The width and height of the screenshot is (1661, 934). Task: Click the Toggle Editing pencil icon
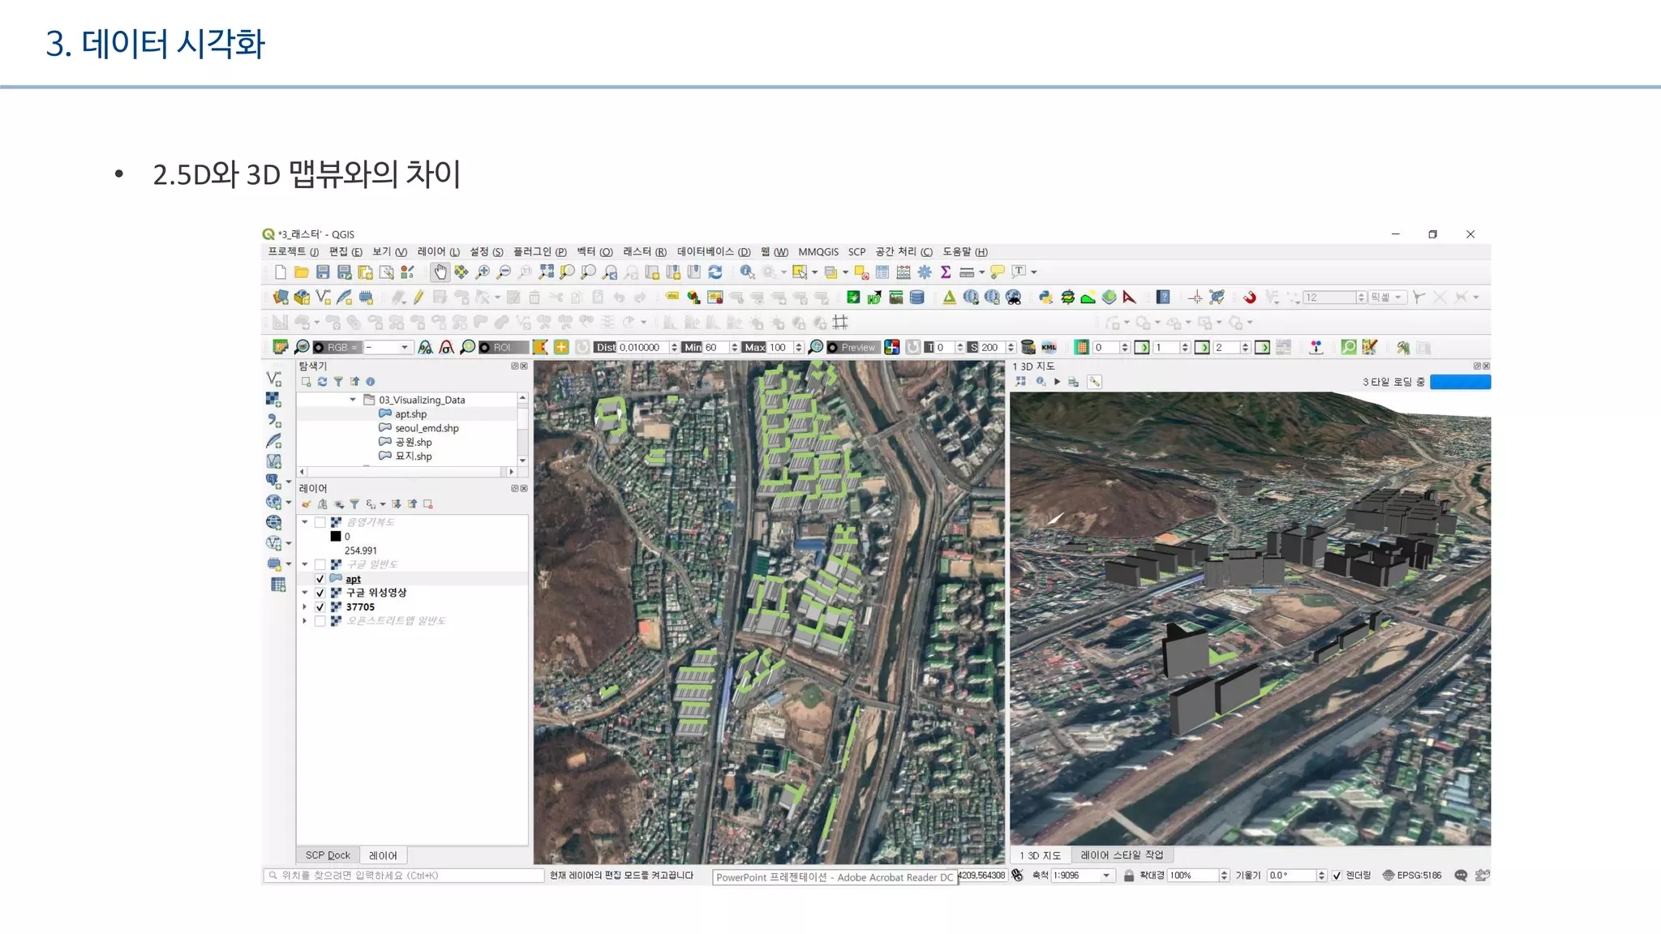(x=418, y=298)
